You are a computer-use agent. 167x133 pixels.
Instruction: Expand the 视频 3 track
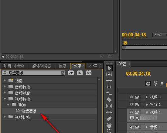(147, 97)
